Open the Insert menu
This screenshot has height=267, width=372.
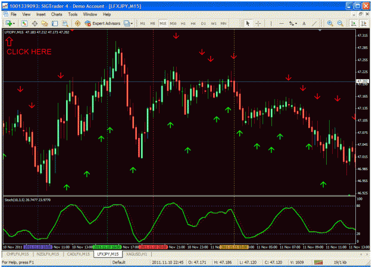(x=41, y=14)
